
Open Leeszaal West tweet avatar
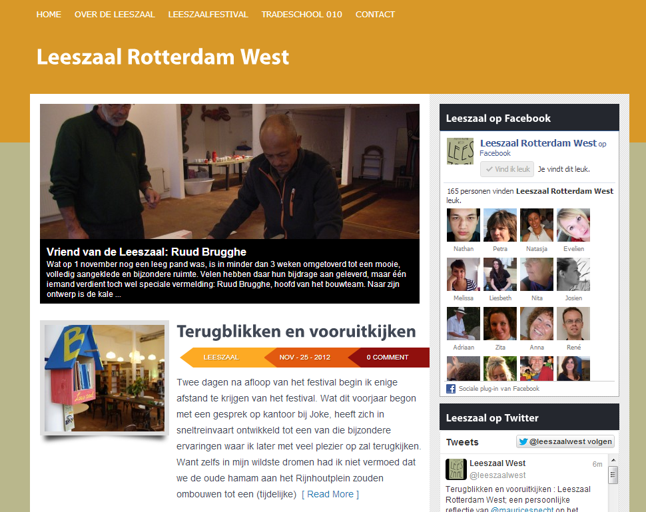coord(456,469)
